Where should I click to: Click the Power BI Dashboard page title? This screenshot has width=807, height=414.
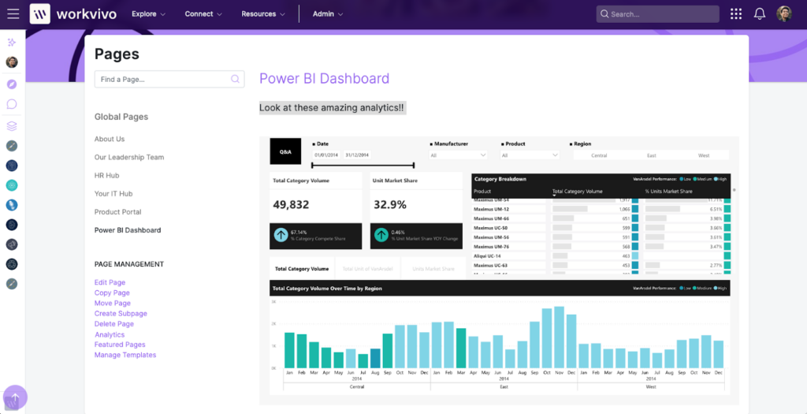click(x=324, y=79)
